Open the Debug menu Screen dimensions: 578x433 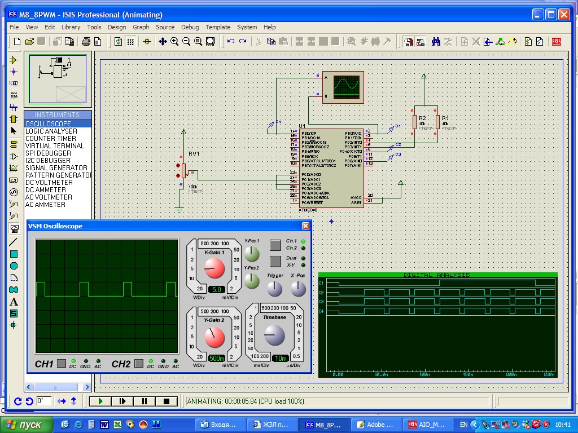190,27
